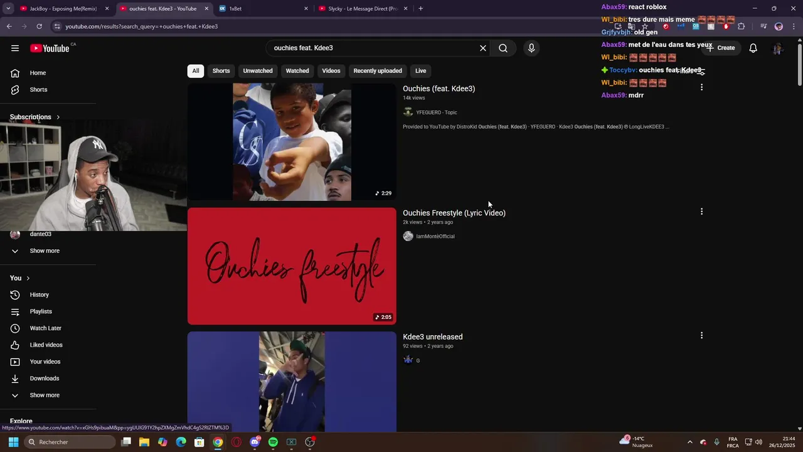The width and height of the screenshot is (803, 452).
Task: Open the volume control in system tray
Action: pos(758,442)
